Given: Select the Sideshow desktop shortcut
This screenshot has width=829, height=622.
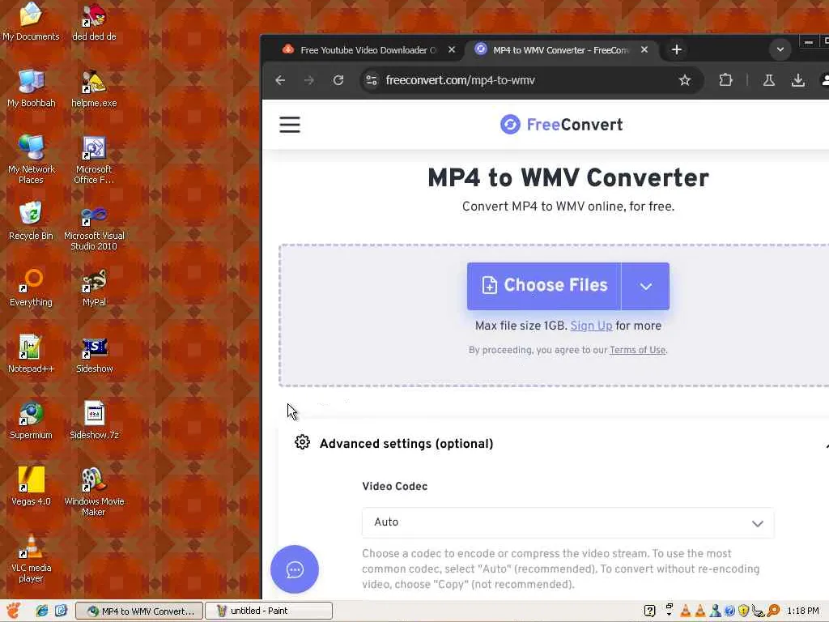Looking at the screenshot, I should [x=94, y=354].
